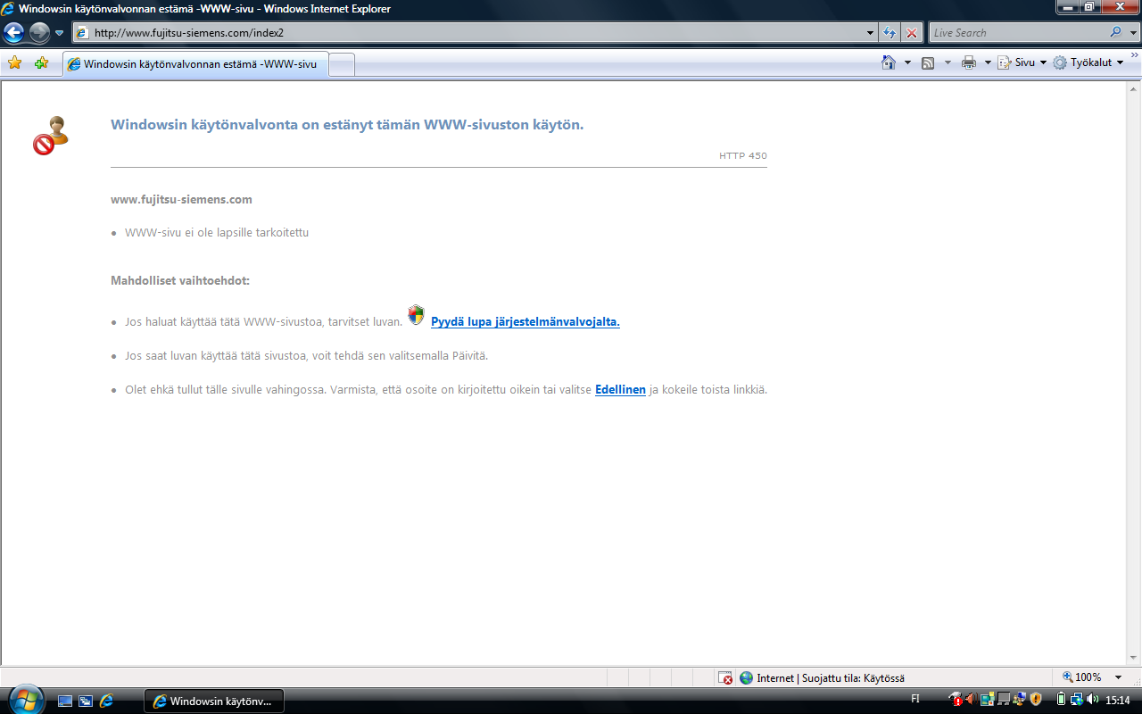1142x714 pixels.
Task: Click the 15:14 taskbar clock
Action: [x=1118, y=700]
